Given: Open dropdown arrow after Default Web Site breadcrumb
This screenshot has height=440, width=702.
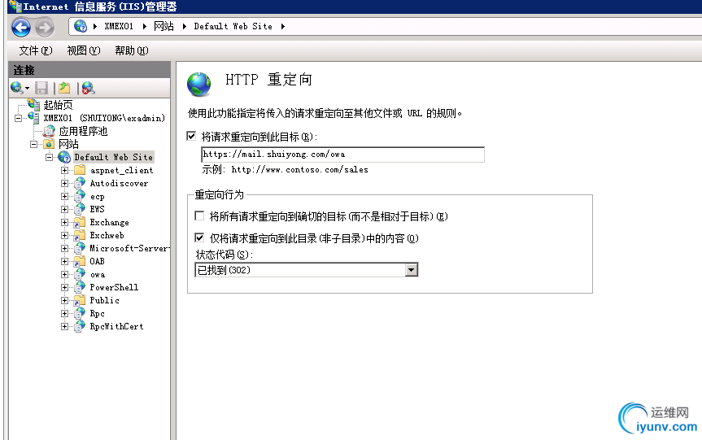Looking at the screenshot, I should (283, 26).
